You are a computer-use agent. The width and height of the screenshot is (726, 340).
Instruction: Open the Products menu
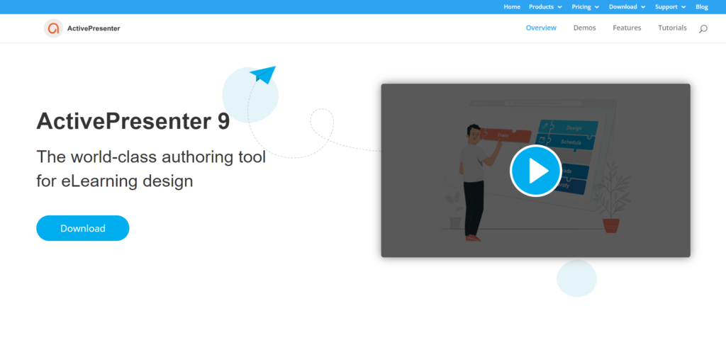[x=541, y=7]
